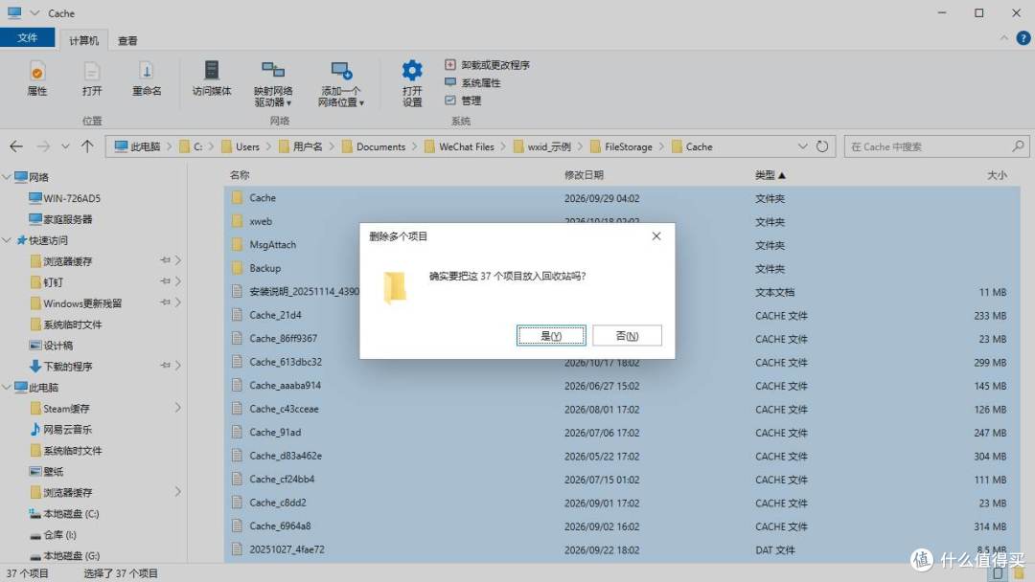This screenshot has height=582, width=1035.
Task: Select 仓库 (I:) drive
Action: 54,534
